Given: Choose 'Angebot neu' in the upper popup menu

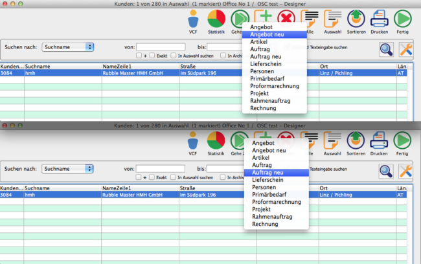Looking at the screenshot, I should 267,34.
